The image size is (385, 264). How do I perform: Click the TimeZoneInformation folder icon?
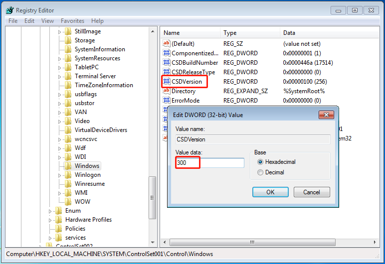(68, 85)
